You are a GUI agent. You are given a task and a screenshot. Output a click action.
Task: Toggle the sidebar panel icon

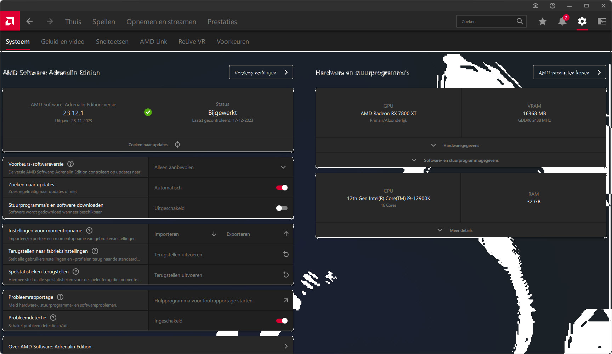[x=602, y=22]
